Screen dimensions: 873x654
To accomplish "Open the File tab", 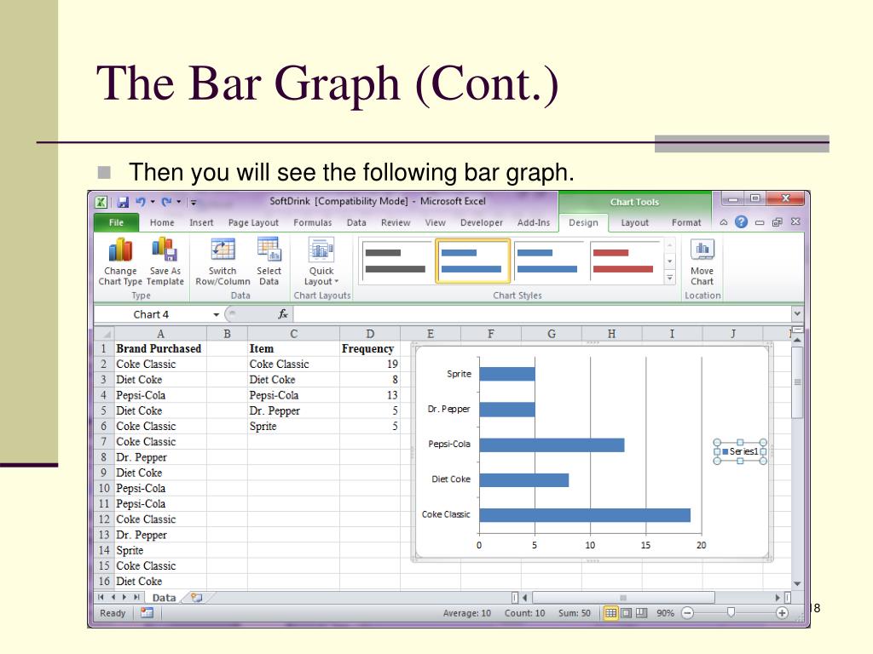I will click(x=116, y=222).
